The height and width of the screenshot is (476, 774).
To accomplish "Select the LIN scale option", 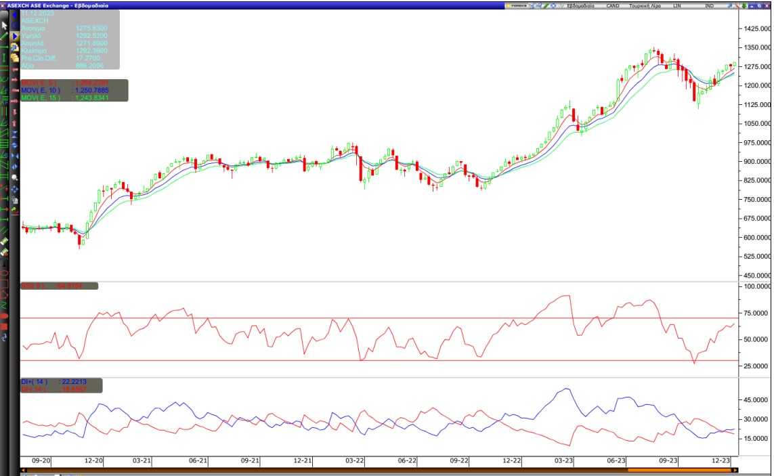I will coord(677,5).
